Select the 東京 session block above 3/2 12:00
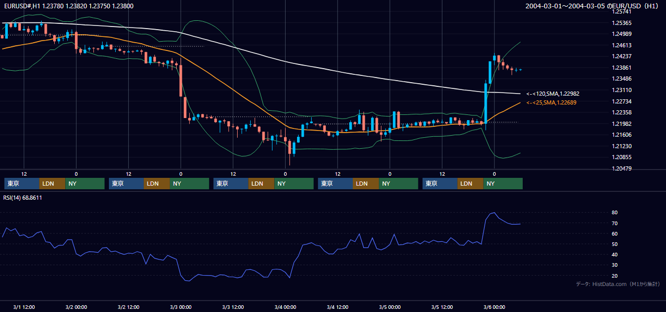 coord(127,184)
